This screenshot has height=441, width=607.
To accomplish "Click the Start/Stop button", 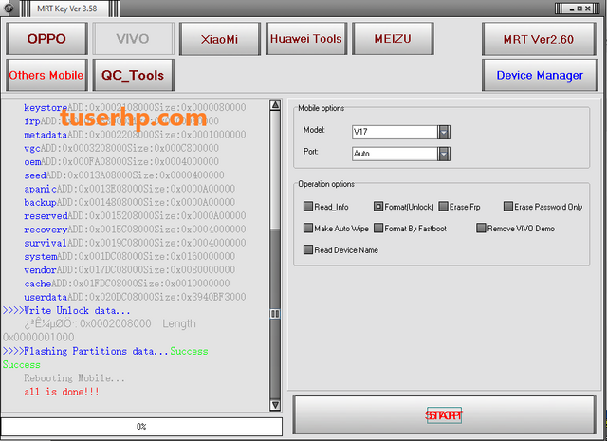I will [x=444, y=415].
